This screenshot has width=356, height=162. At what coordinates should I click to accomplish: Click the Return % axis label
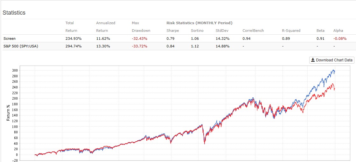tap(9, 113)
